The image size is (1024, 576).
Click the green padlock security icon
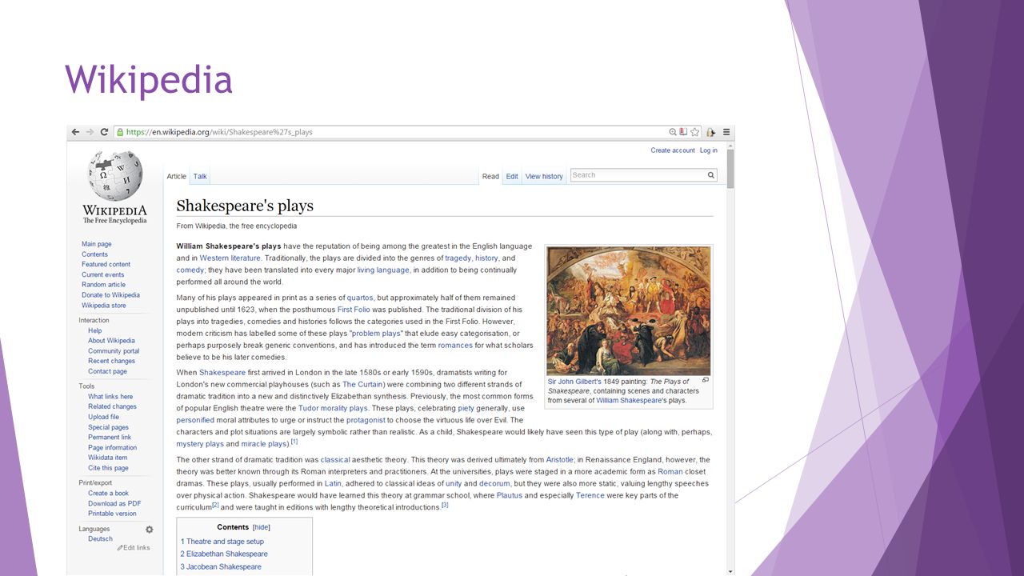(x=120, y=132)
